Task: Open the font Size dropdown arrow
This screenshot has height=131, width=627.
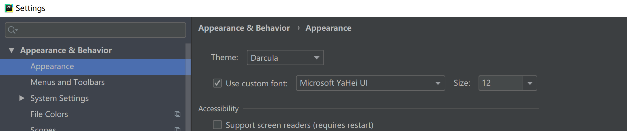Action: coord(530,83)
